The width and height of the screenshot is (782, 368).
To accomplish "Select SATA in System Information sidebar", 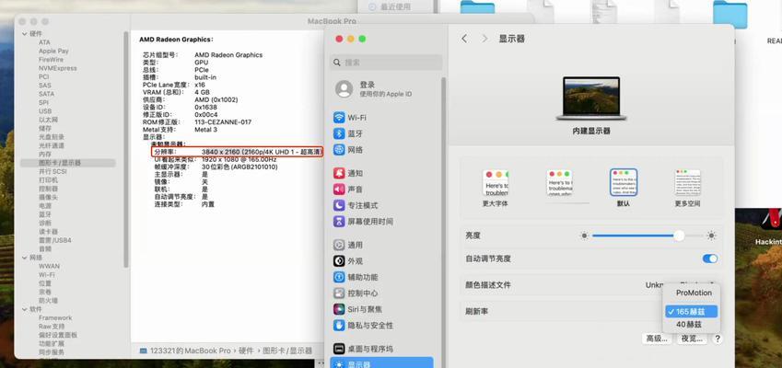I will click(46, 94).
